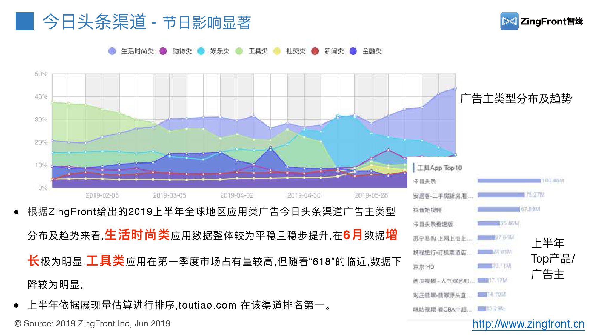Click the 0% y-axis label

[x=43, y=188]
